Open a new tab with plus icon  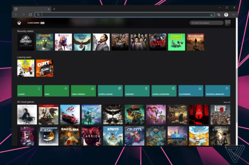tap(54, 9)
